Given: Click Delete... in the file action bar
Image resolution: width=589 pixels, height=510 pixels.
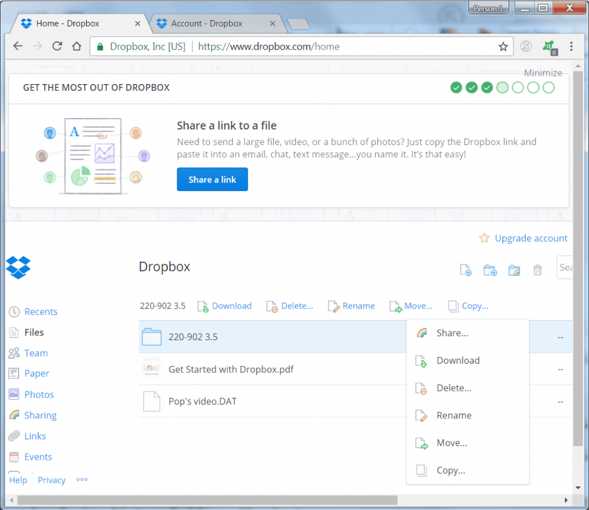Looking at the screenshot, I should click(x=290, y=306).
